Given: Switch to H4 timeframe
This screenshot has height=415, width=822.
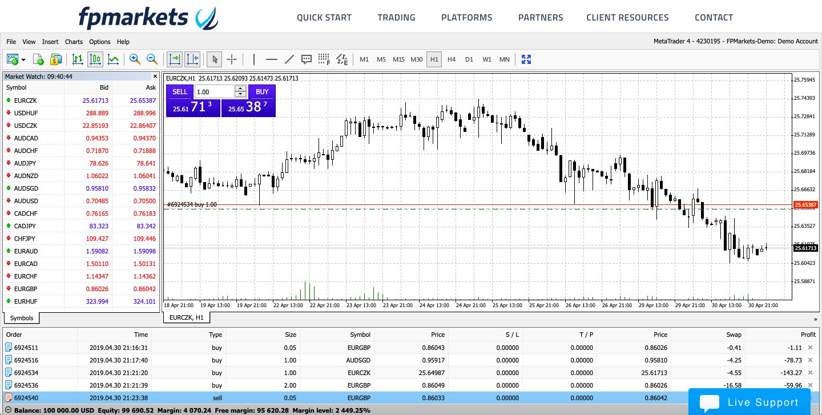Looking at the screenshot, I should click(x=452, y=59).
